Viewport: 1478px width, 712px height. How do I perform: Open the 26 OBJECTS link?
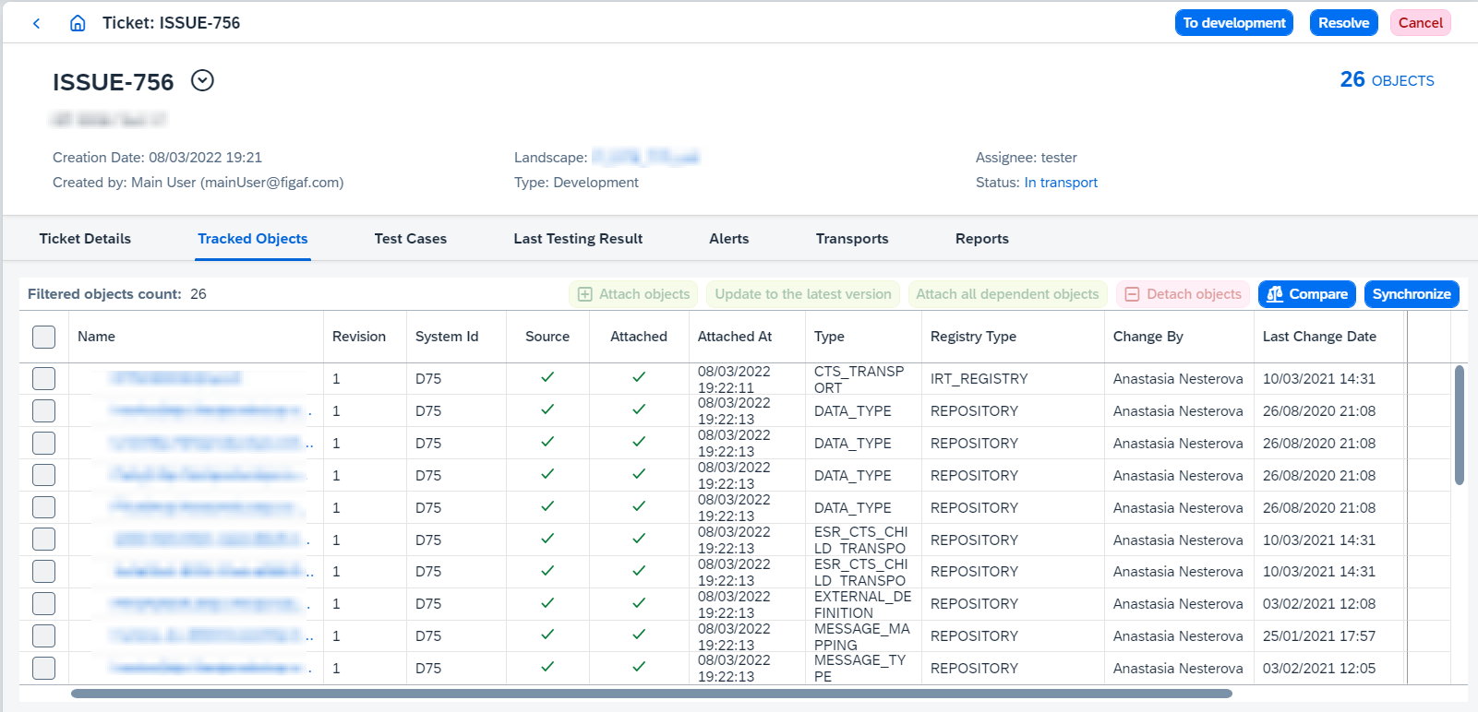[1388, 80]
